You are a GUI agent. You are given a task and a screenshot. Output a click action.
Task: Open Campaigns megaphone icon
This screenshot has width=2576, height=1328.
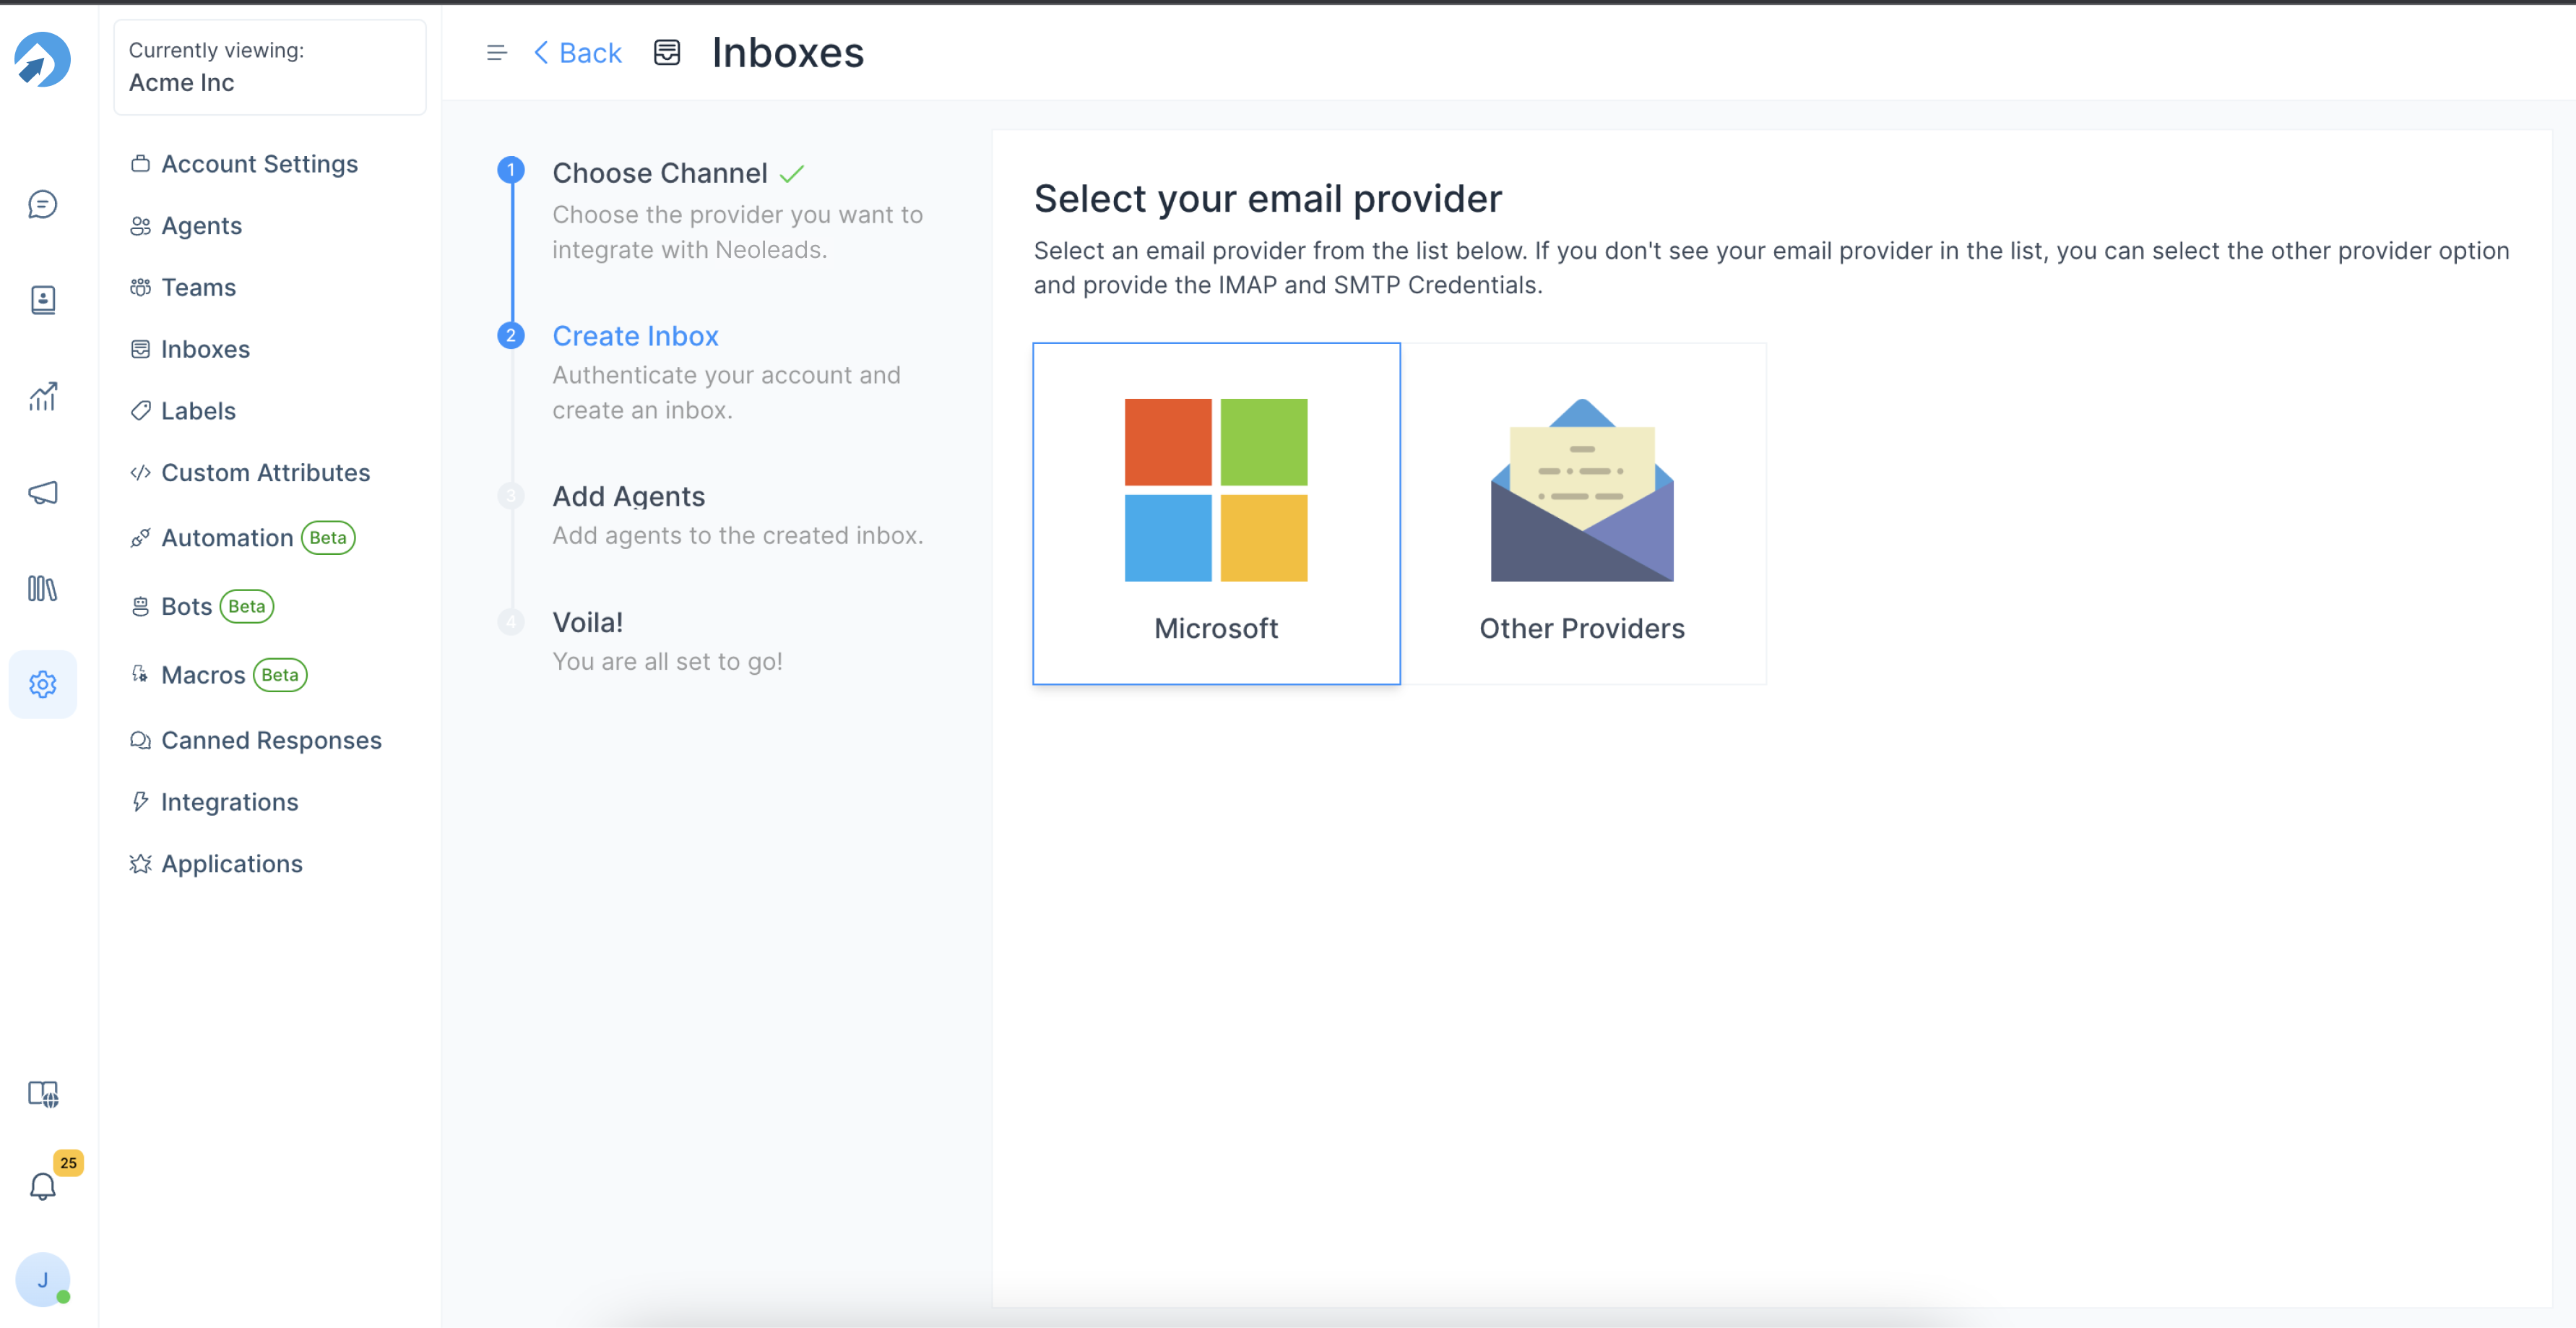pyautogui.click(x=42, y=493)
